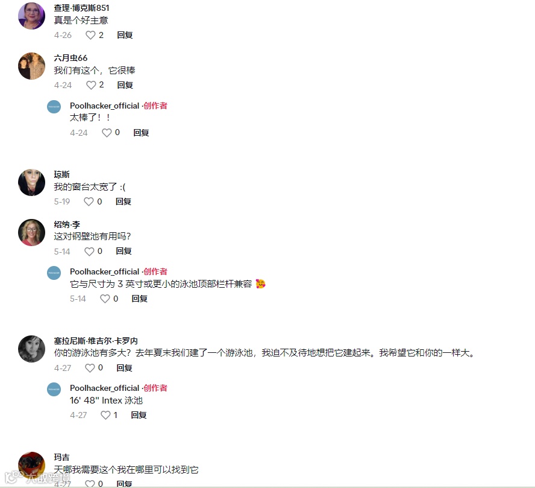View 绍纳·李's avatar profile
This screenshot has width=535, height=488.
coord(31,232)
